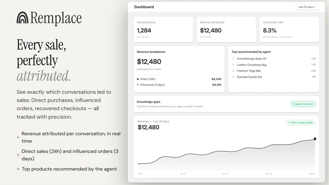Image resolution: width=329 pixels, height=185 pixels.
Task: Select Scented Candle Set row
Action: [274, 77]
